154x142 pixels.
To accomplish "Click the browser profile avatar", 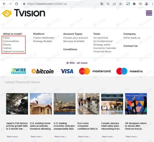I will click(x=146, y=4).
